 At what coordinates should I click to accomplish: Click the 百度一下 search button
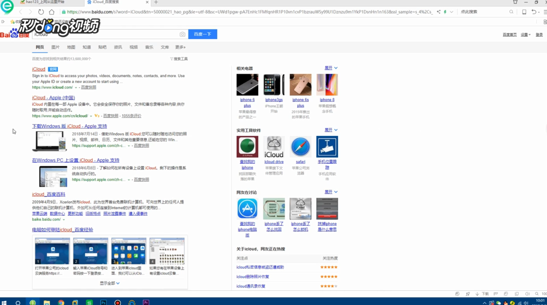tap(202, 34)
